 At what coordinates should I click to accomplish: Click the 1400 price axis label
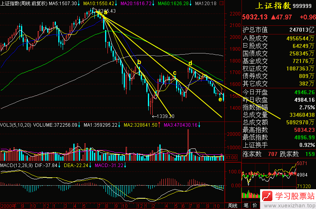[235, 108]
